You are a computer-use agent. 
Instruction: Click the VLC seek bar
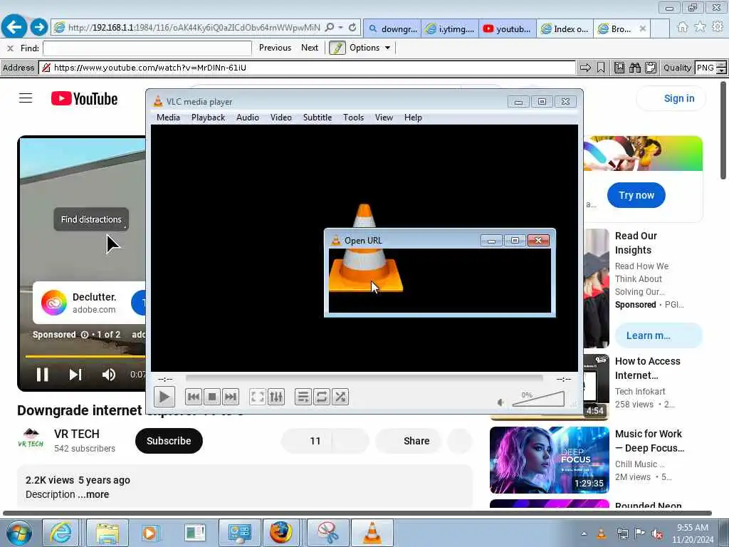[x=364, y=379]
